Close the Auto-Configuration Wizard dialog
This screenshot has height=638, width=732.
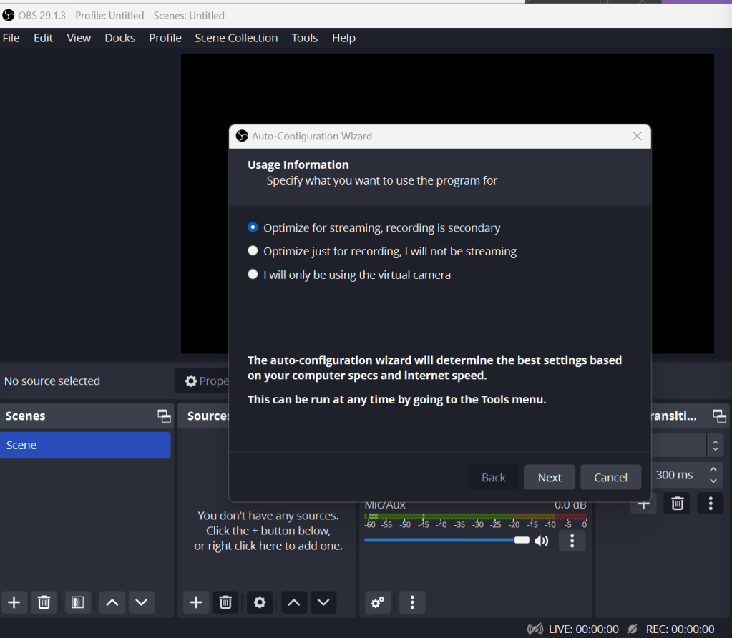click(638, 136)
